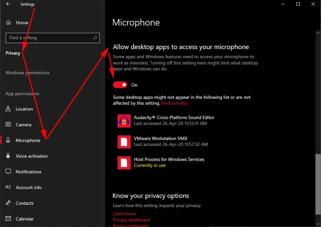
Task: Click Last accessed 26-Apr-20 11:57:32 AM text
Action: click(x=171, y=144)
